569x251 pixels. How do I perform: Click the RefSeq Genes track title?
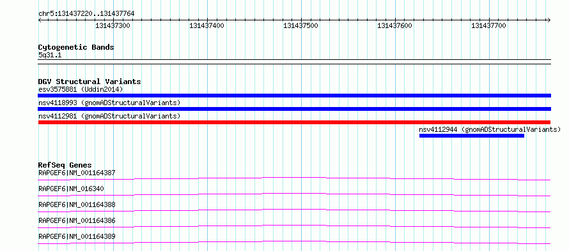pyautogui.click(x=65, y=165)
